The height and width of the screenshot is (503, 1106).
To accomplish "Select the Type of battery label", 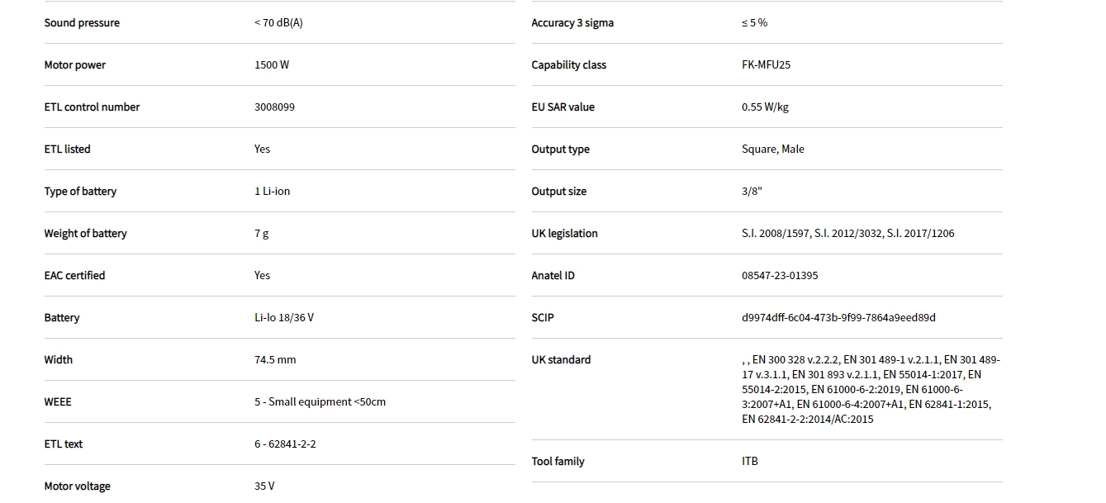I will (80, 192).
